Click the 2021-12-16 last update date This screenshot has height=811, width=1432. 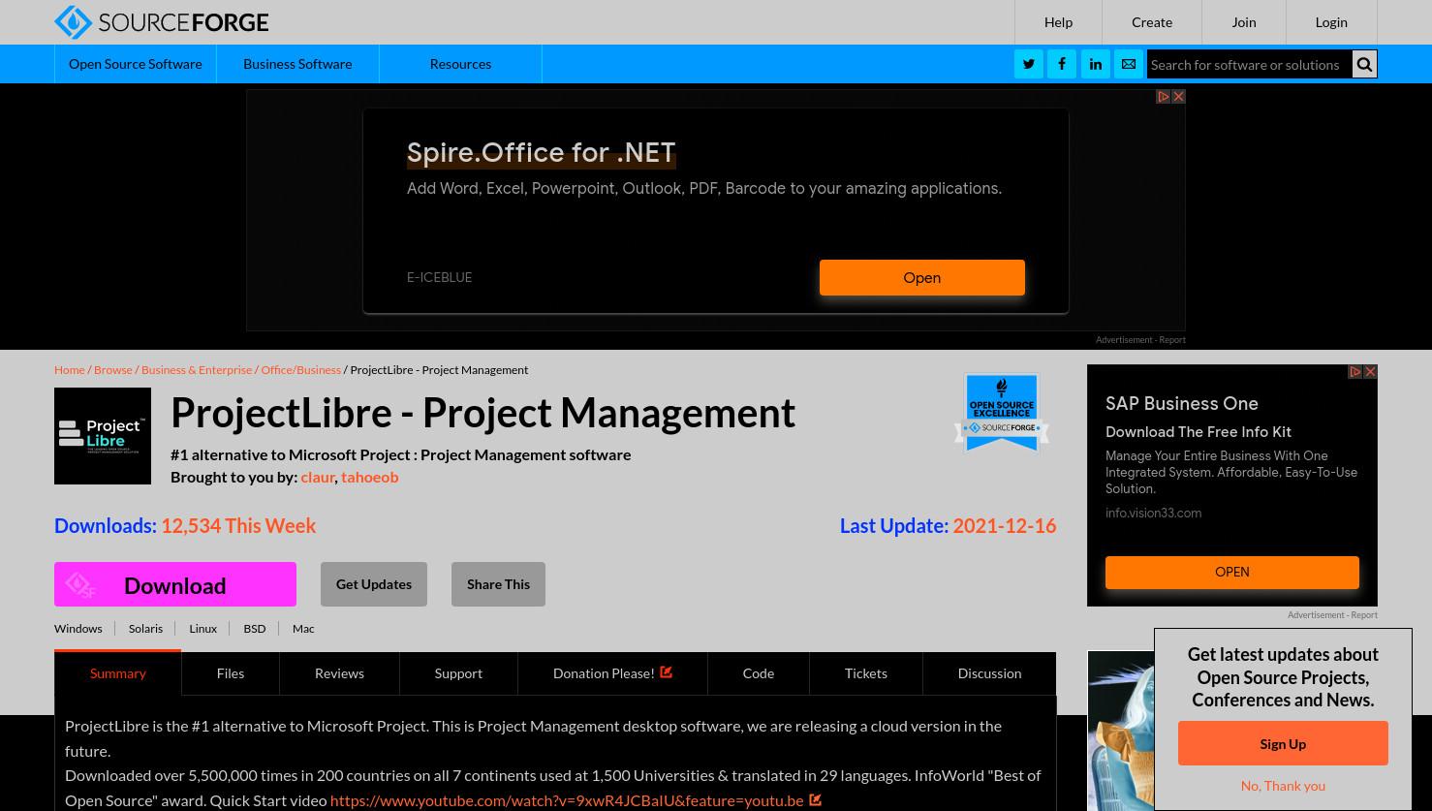point(1004,525)
